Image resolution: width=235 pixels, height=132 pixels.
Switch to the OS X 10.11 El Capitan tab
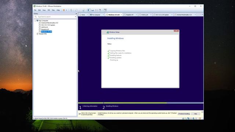[x=162, y=15]
